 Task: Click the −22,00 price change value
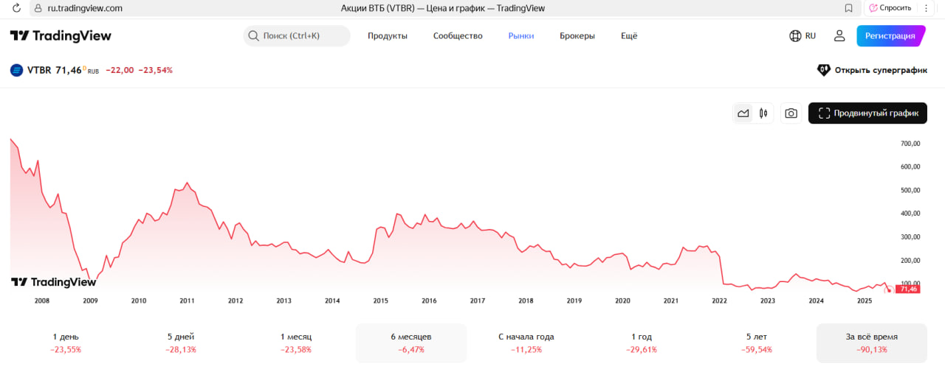coord(120,70)
